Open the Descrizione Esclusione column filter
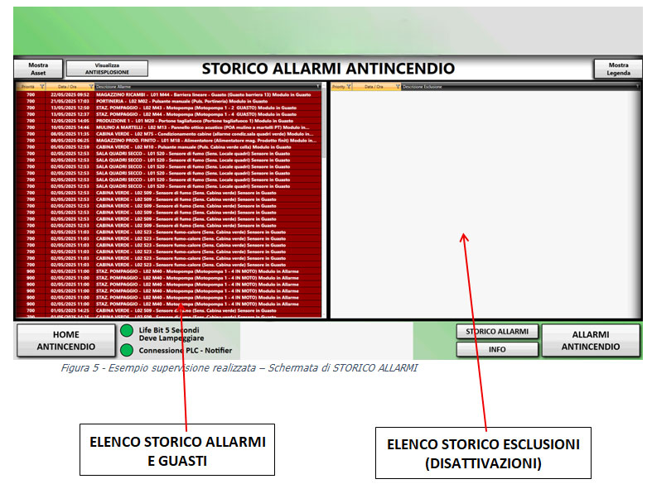Viewport: 652px width, 484px height. pyautogui.click(x=637, y=87)
